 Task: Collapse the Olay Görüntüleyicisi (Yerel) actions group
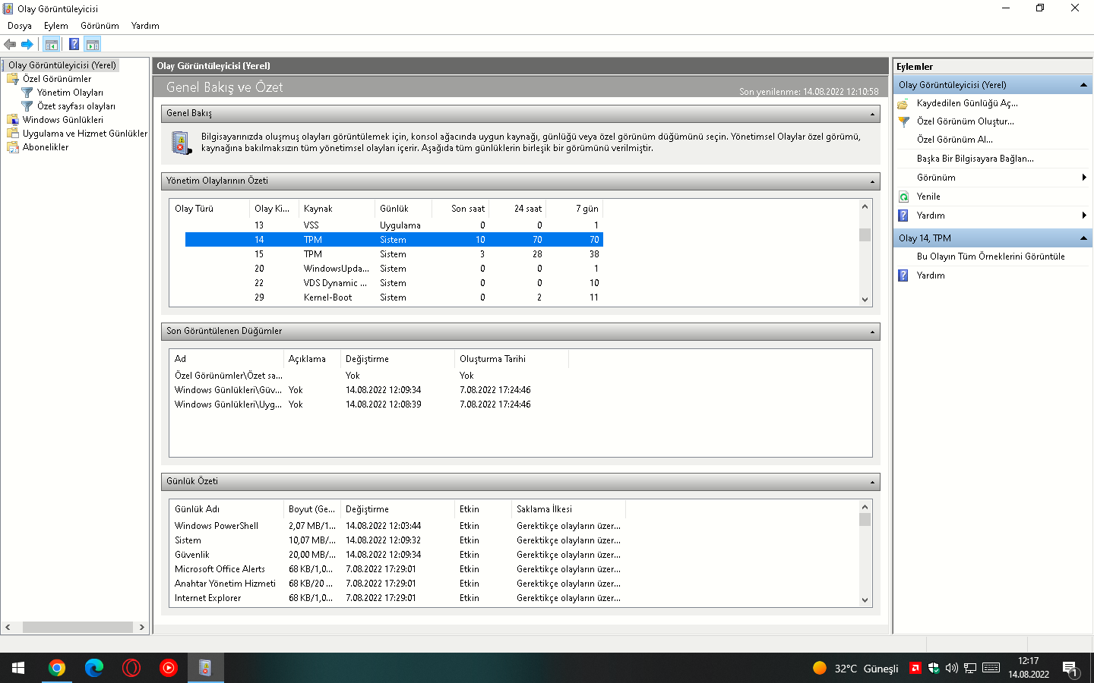1083,85
